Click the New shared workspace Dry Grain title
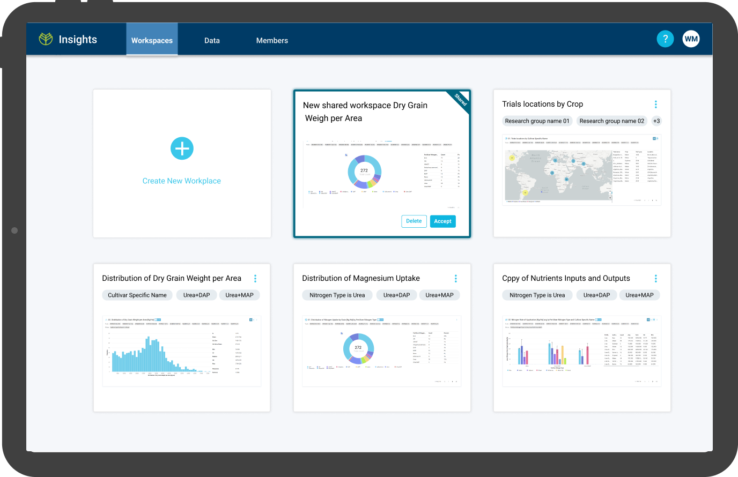 [365, 112]
